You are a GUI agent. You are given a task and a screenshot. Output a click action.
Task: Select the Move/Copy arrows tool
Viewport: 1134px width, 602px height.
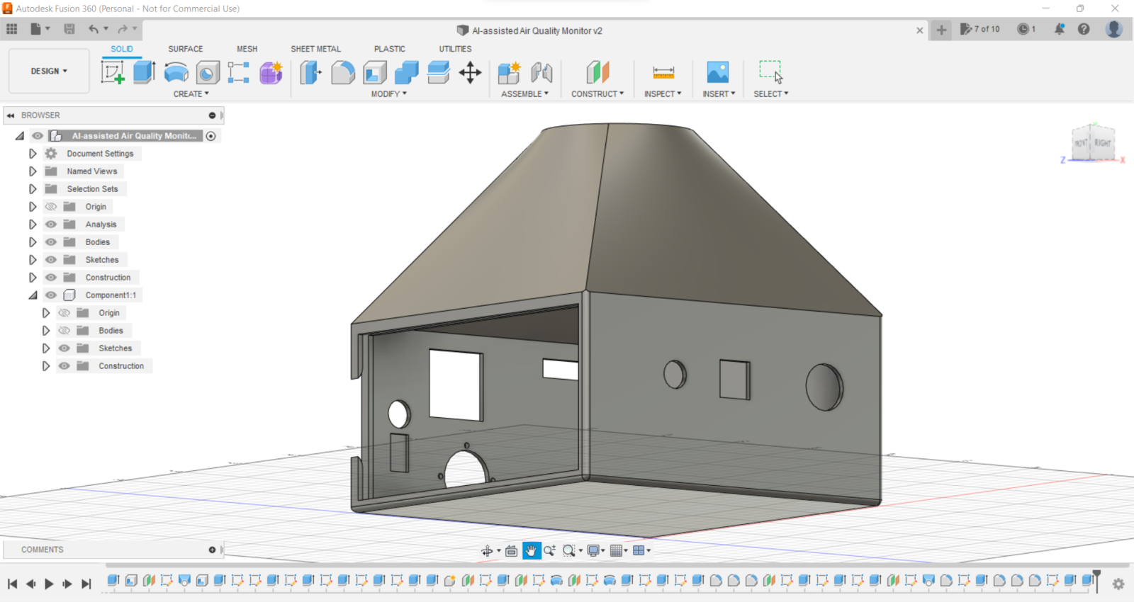coord(470,72)
